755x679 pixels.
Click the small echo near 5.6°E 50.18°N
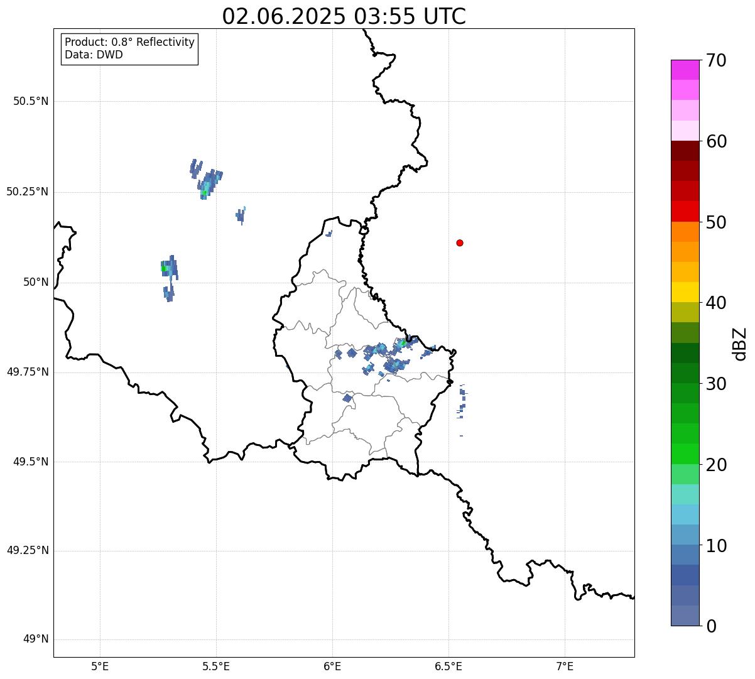tap(241, 215)
